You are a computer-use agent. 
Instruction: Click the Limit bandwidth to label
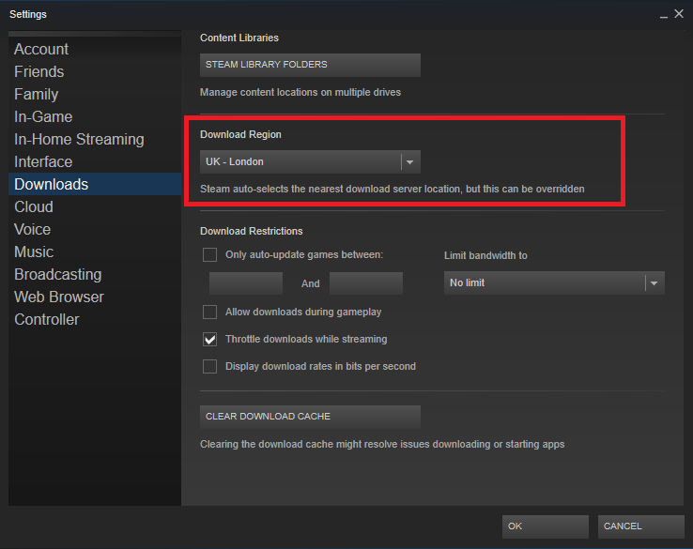[x=485, y=255]
